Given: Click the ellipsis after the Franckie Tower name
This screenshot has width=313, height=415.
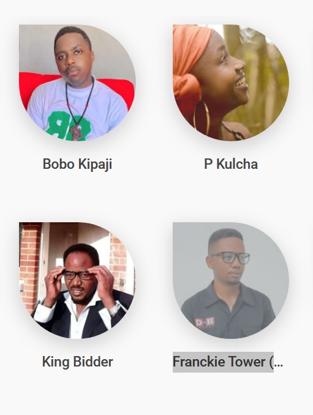Looking at the screenshot, I should pos(278,362).
